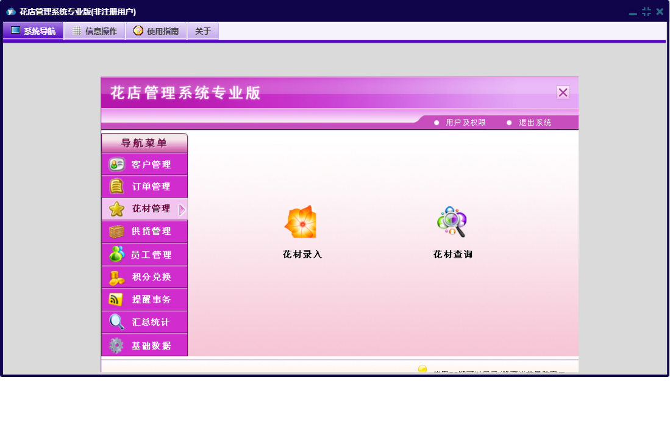Click the 供货管理 crate icon
The height and width of the screenshot is (441, 670).
click(x=116, y=231)
